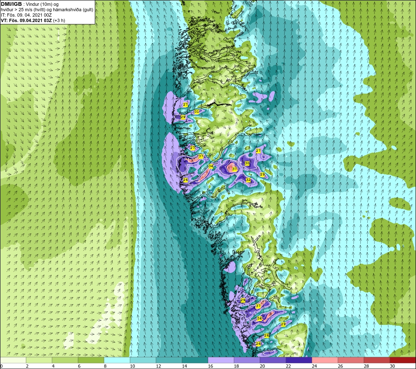Select the 2–4 m/s light green legend swatch
This screenshot has height=369, width=416.
[x=39, y=360]
